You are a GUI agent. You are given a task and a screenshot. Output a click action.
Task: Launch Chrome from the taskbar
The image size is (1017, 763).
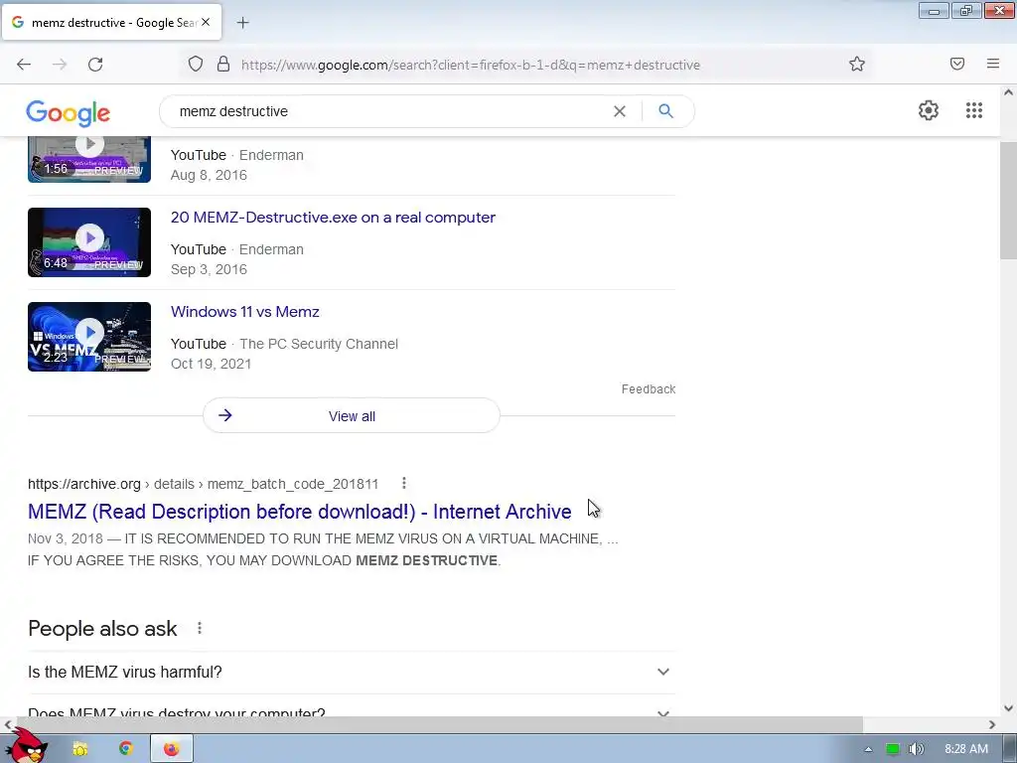coord(126,749)
